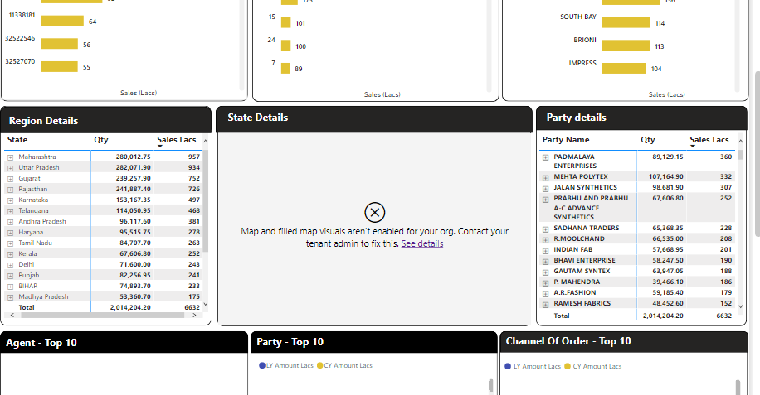Click Region Details horizontal scrollbar thumb

[102, 316]
